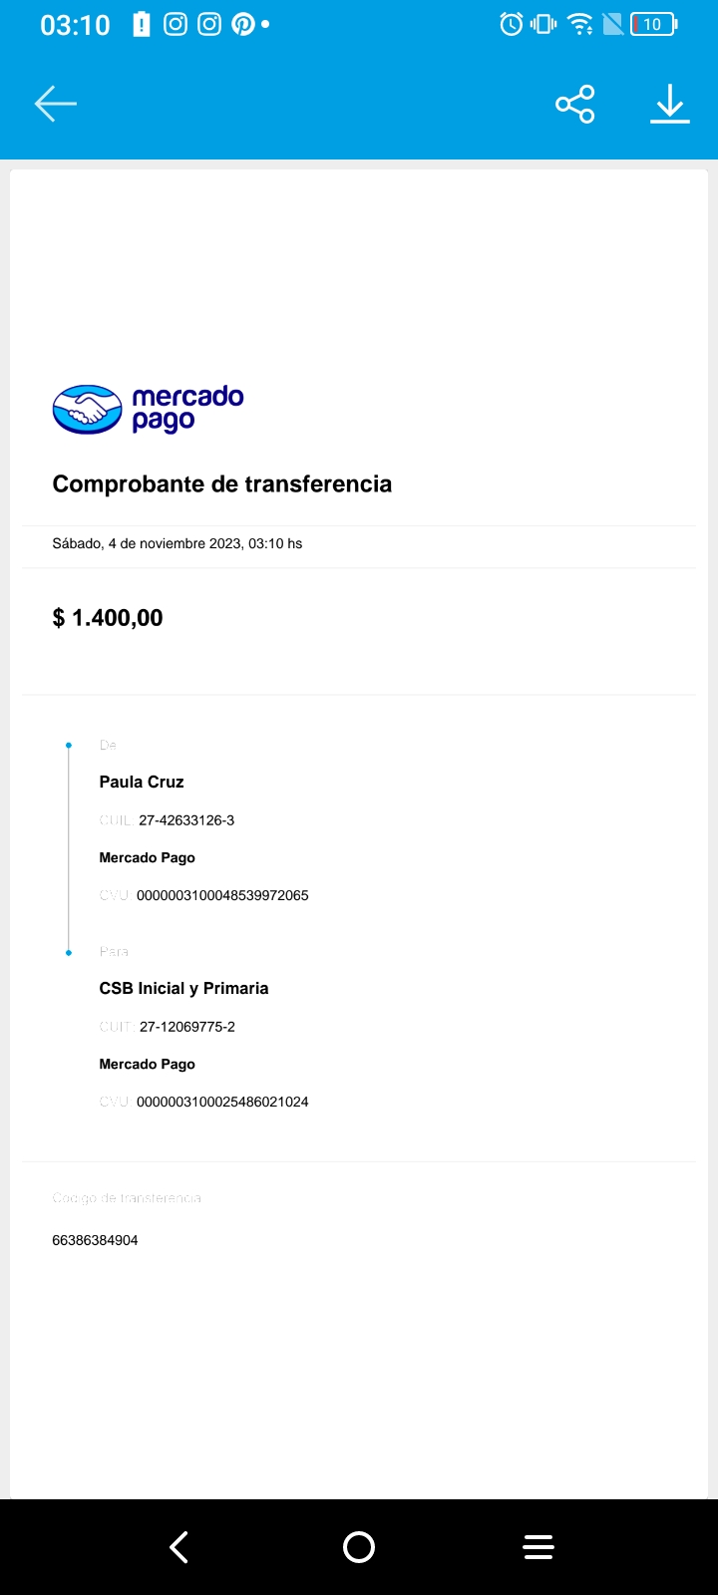Tap the amount $ 1.400,00
The height and width of the screenshot is (1595, 718).
click(x=108, y=618)
